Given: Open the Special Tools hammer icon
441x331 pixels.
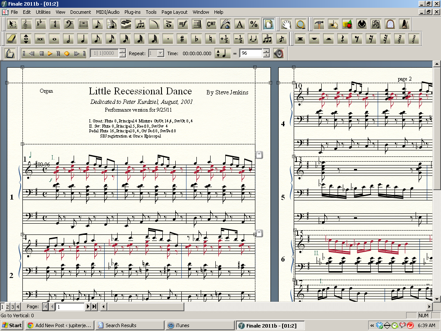Looking at the screenshot, I should pos(319,25).
